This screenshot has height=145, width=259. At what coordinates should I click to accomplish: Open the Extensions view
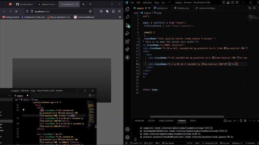[127, 41]
